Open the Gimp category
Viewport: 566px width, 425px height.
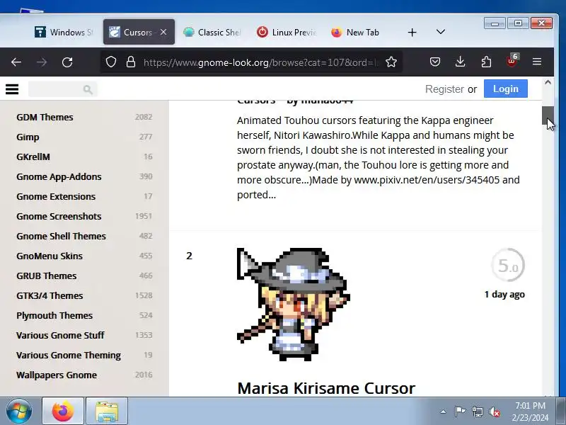[28, 137]
